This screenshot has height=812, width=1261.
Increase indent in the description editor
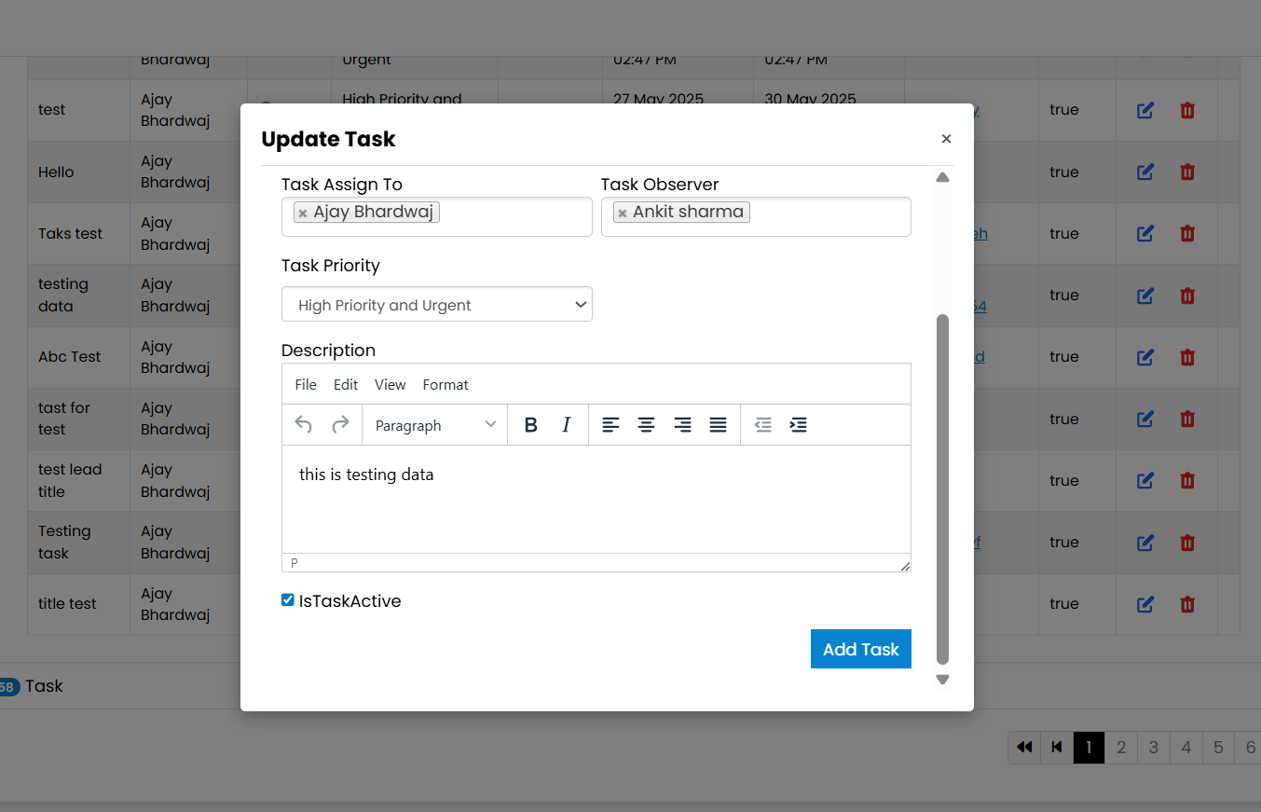click(798, 424)
